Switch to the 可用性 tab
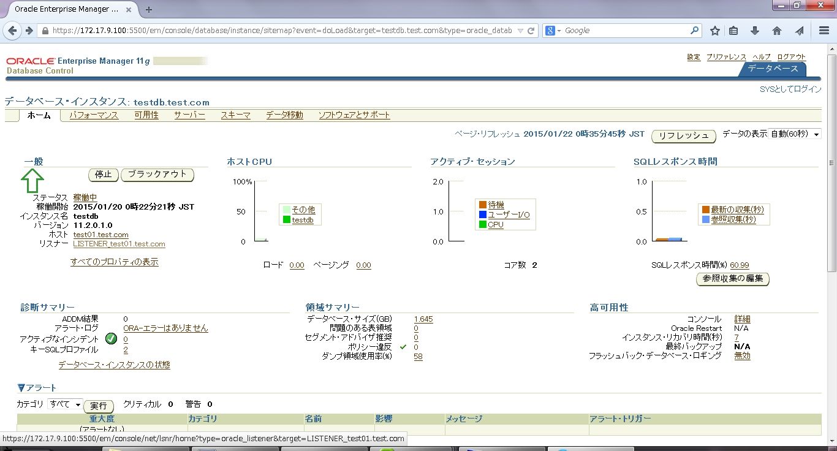This screenshot has width=837, height=451. (146, 115)
